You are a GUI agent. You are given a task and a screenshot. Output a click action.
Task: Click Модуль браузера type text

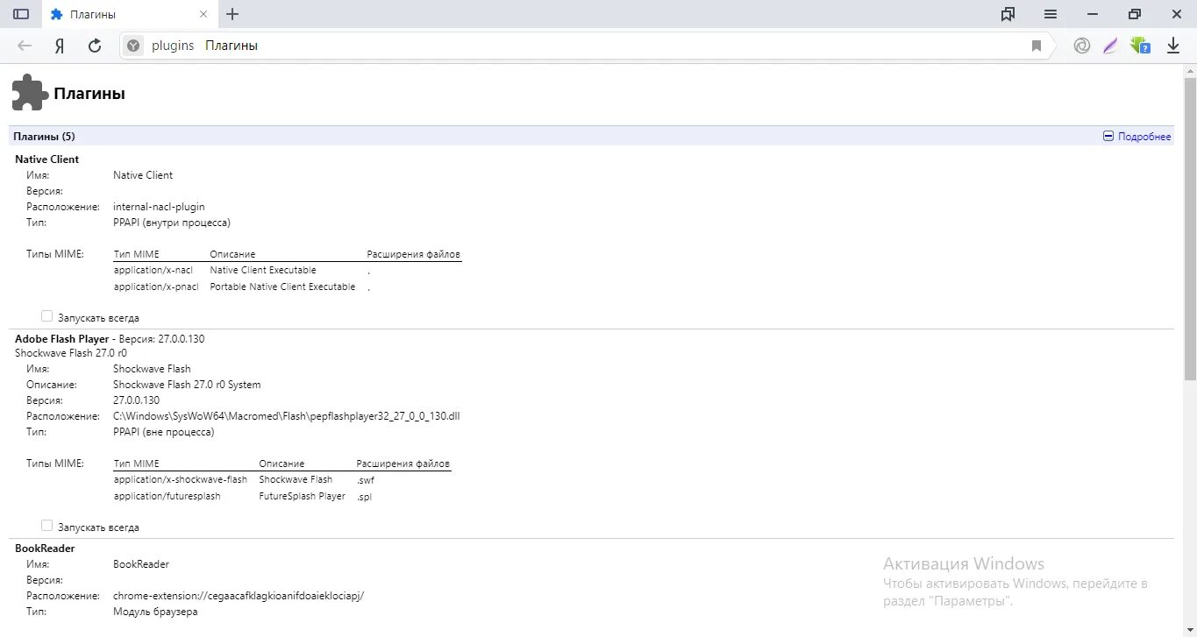[155, 612]
